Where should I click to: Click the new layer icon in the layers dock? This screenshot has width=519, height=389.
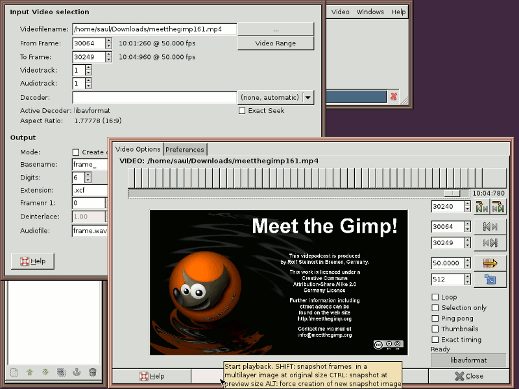coord(14,372)
